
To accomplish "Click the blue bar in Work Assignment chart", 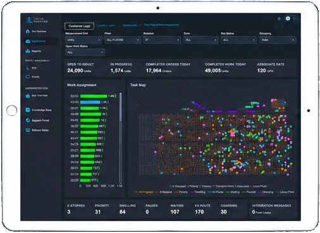I will 90,102.
